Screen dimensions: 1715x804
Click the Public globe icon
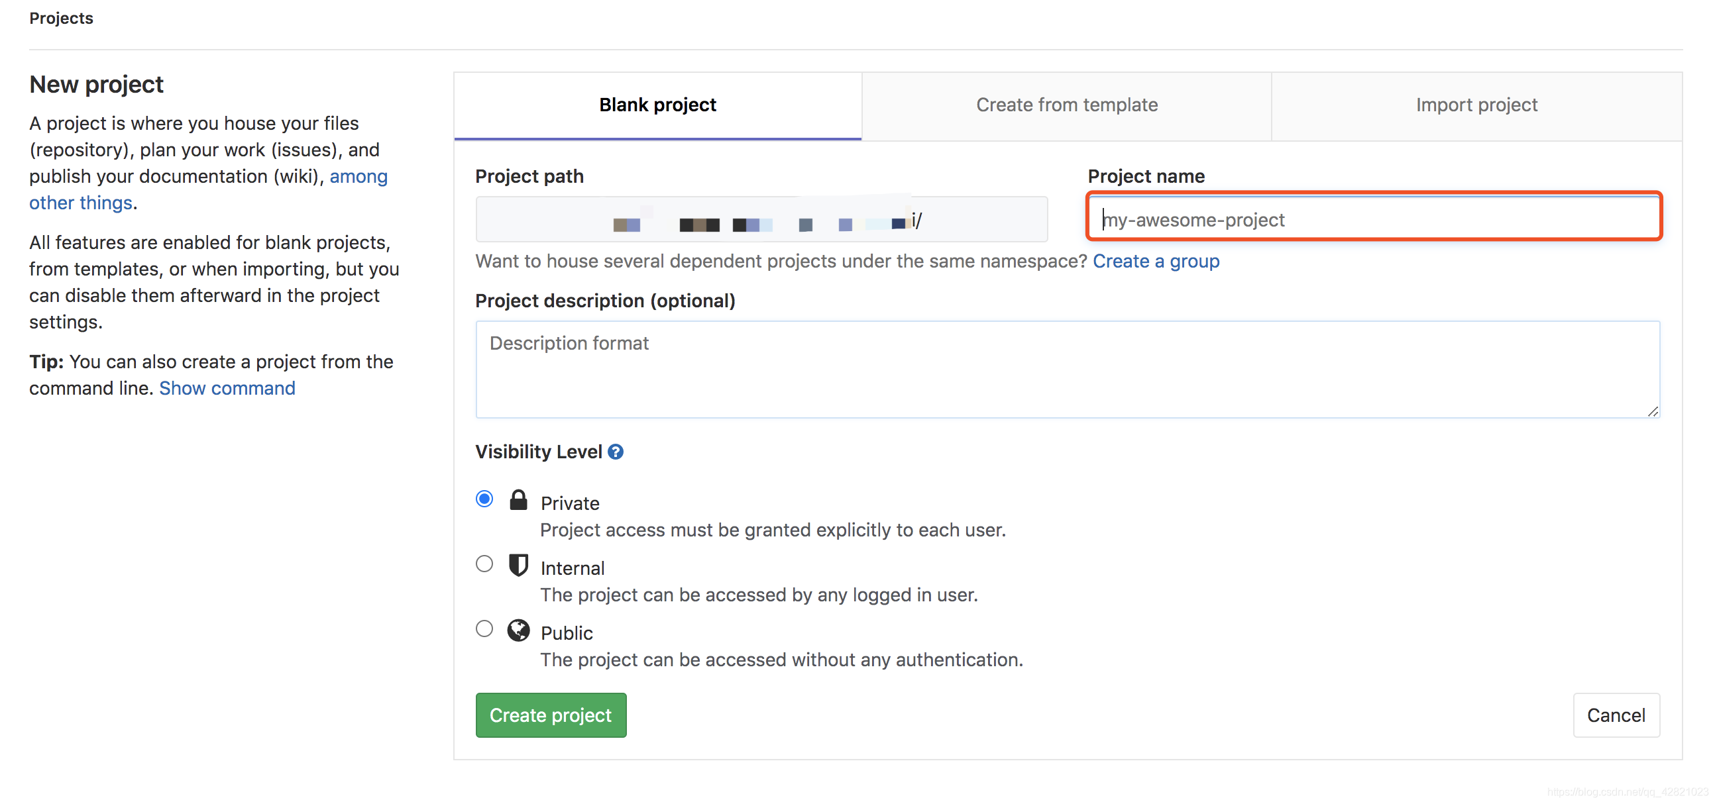click(x=518, y=630)
